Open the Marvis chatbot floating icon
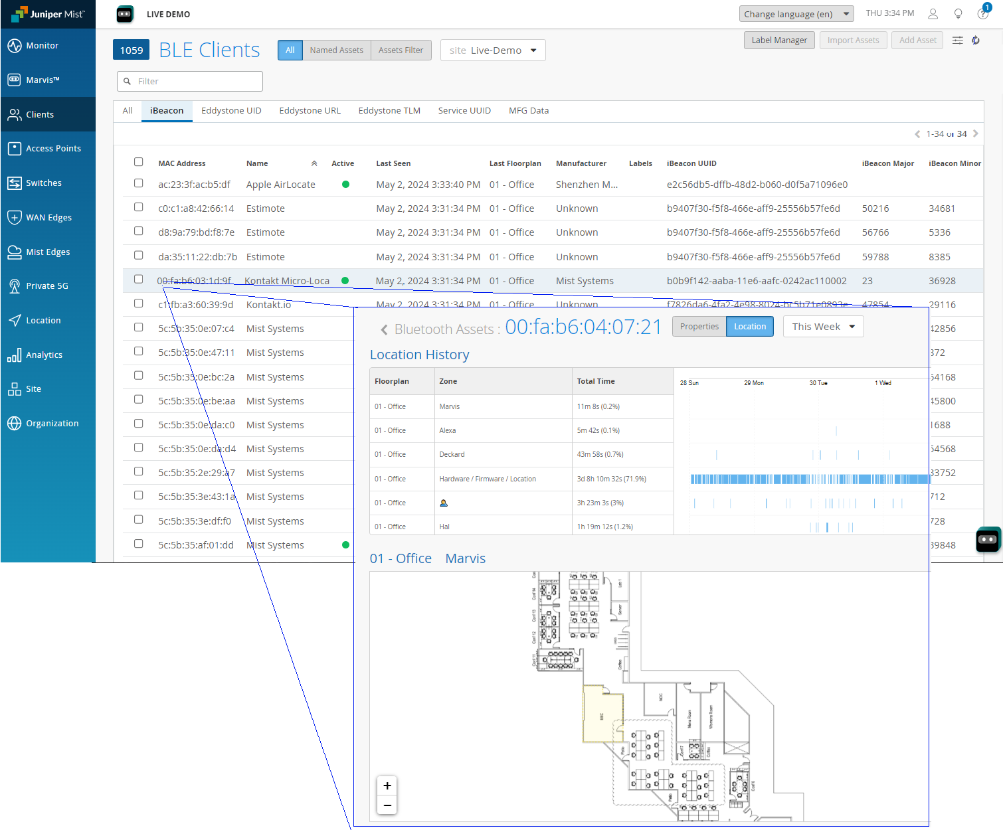 pos(988,539)
